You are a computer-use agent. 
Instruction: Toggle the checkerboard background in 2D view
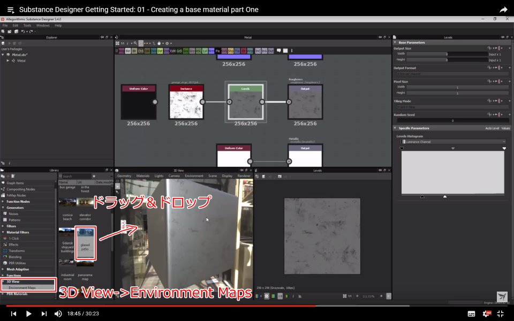(267, 296)
